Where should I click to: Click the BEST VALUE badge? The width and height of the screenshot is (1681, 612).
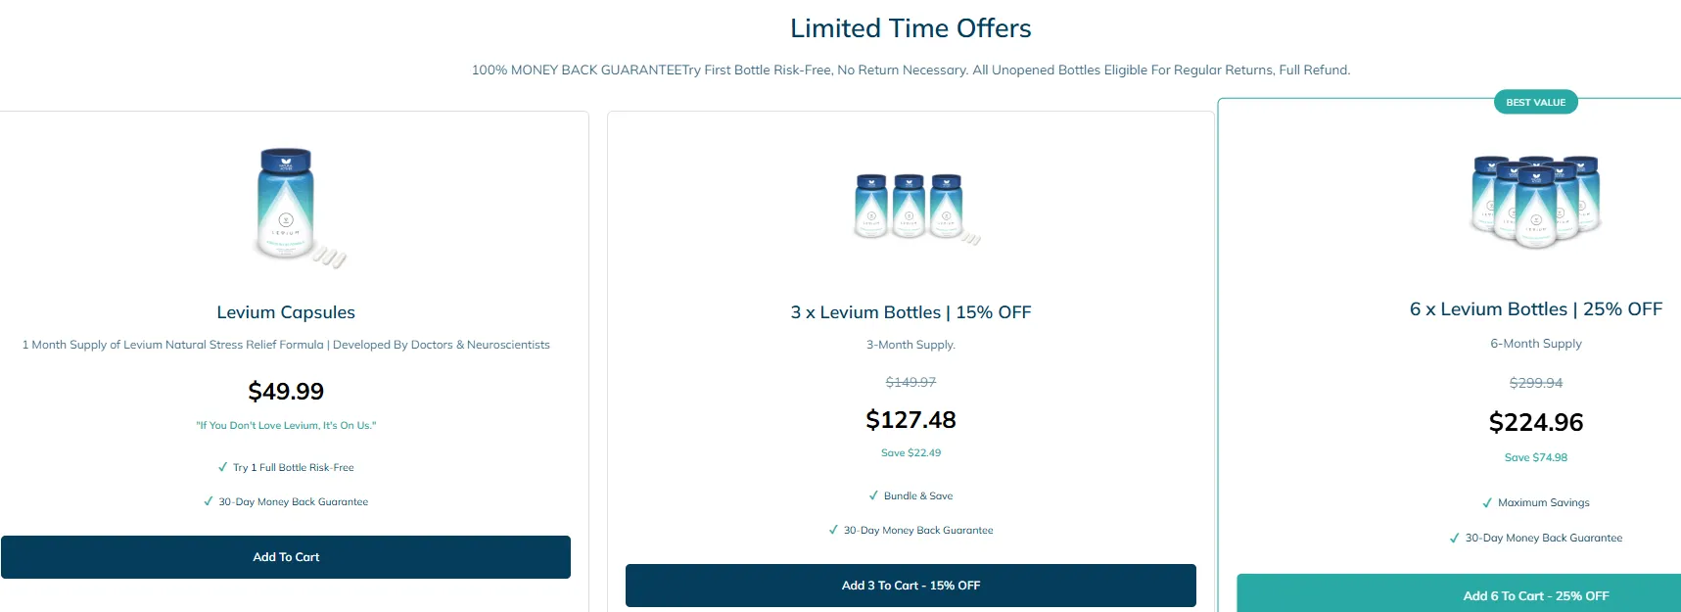1535,102
